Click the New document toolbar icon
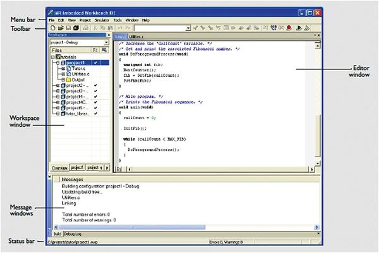Image resolution: width=379 pixels, height=253 pixels. (x=52, y=28)
